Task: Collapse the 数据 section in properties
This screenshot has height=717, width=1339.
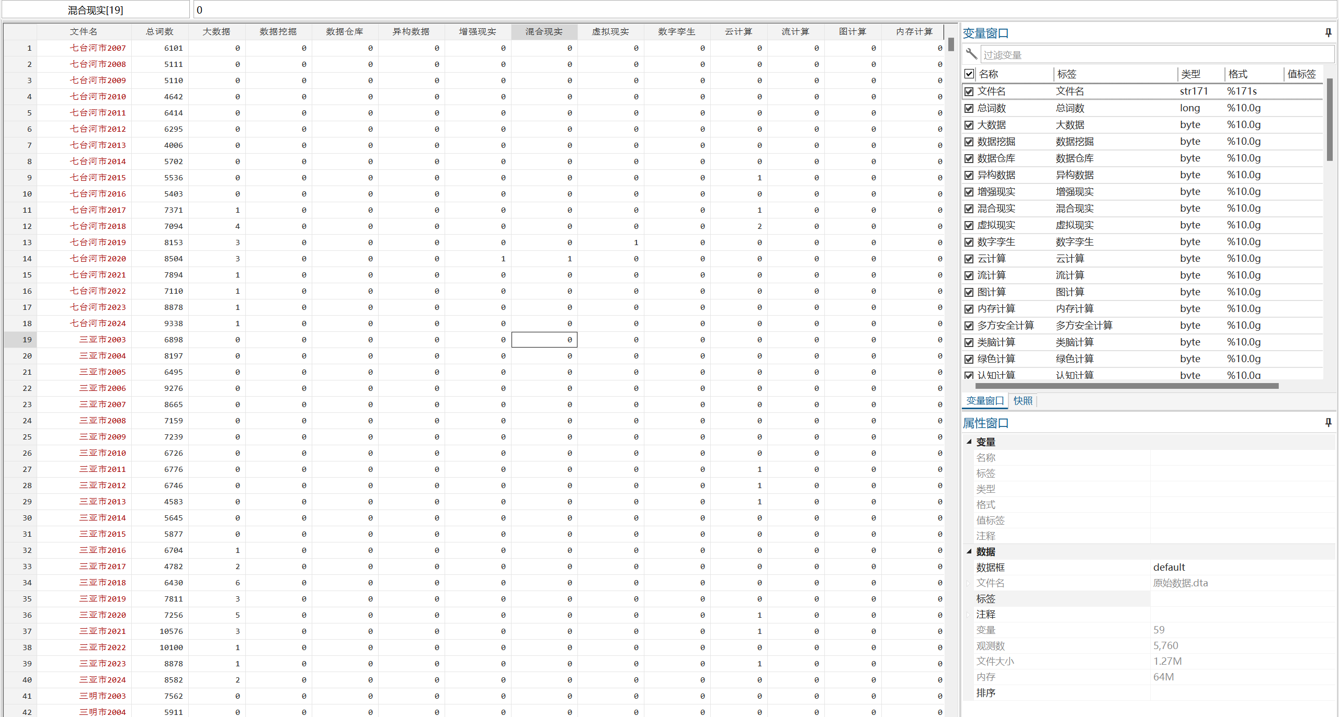Action: [x=969, y=551]
